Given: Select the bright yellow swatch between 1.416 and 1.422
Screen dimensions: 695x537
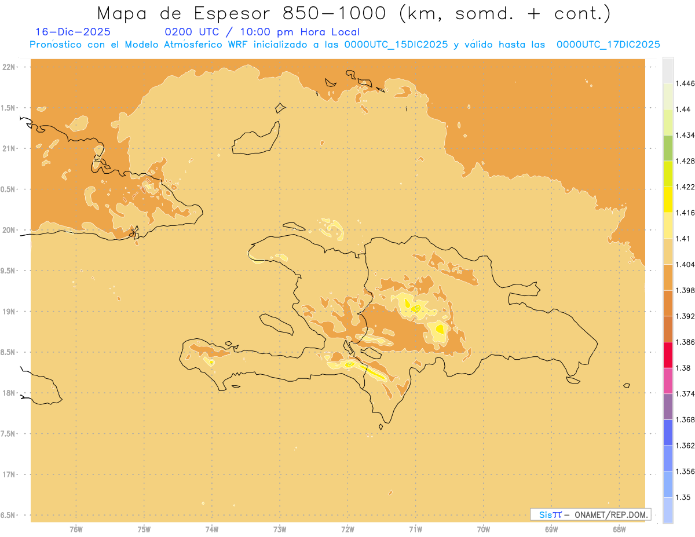Looking at the screenshot, I should click(668, 200).
